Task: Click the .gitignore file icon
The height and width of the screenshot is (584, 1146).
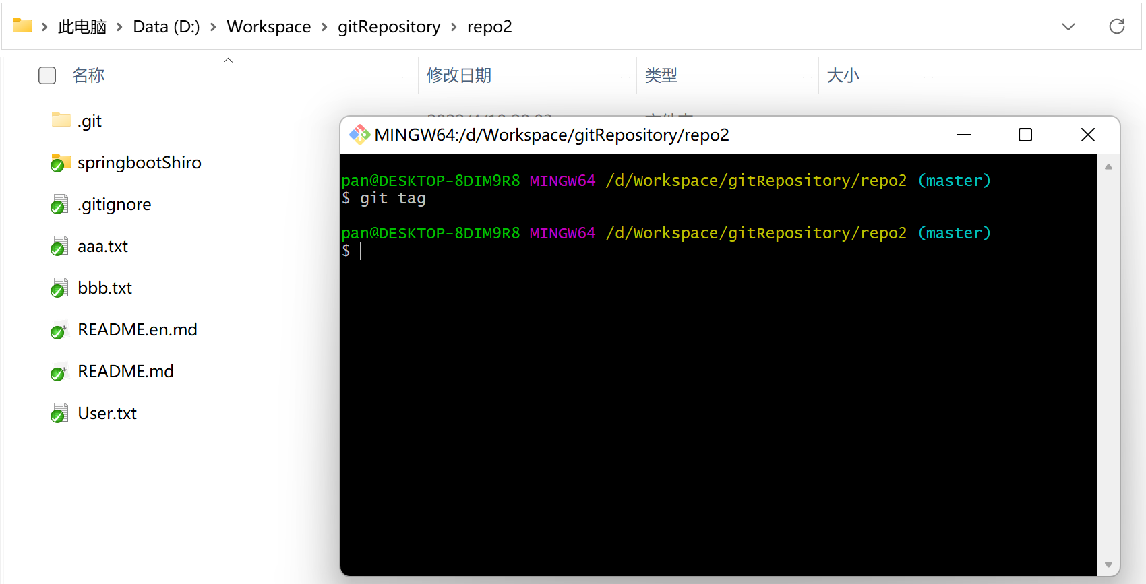Action: coord(60,204)
